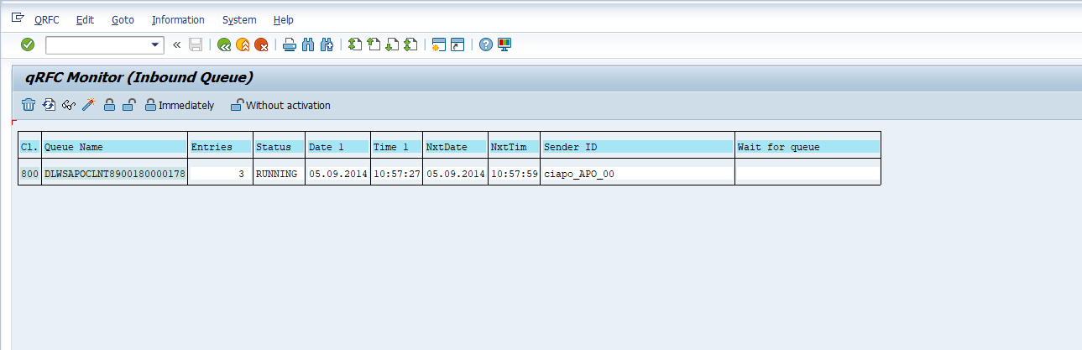Select queue name DLWSAPOCLNT8900180000178 in table
The width and height of the screenshot is (1082, 350).
tap(114, 174)
